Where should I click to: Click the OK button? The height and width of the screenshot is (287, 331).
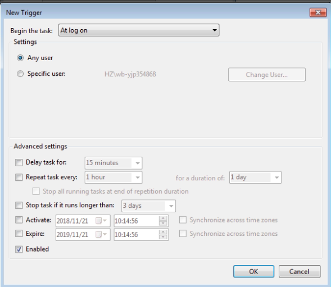click(253, 271)
